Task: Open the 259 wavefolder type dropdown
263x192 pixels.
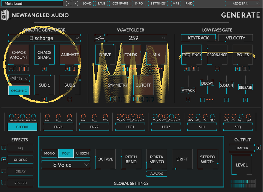Action: click(137, 38)
